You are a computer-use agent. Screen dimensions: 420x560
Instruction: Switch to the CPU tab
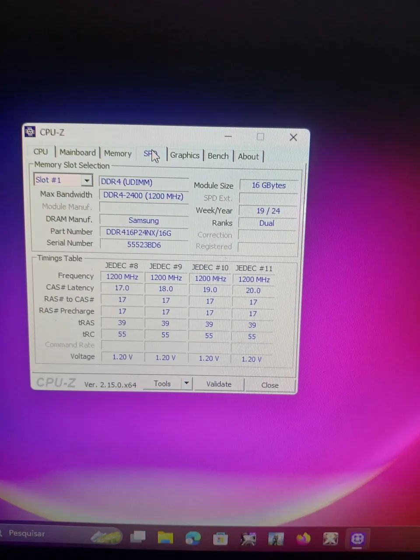[41, 151]
